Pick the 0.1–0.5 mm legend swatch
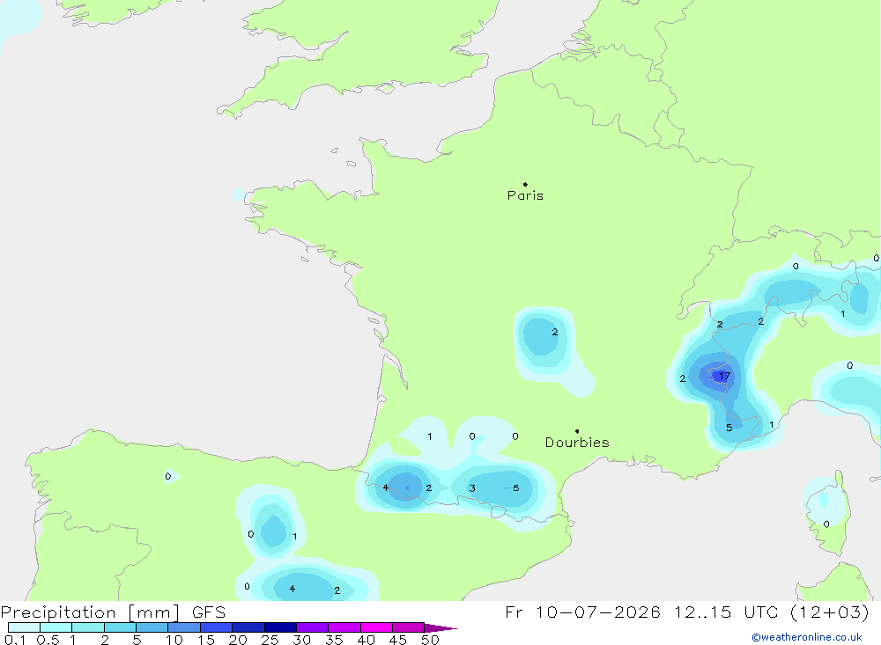Viewport: 881px width, 645px height. coord(24,627)
